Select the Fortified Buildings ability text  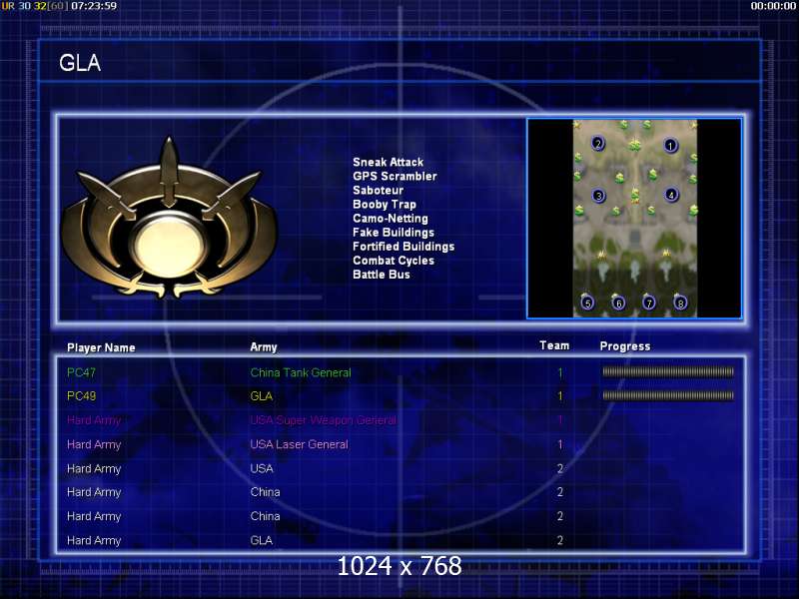point(403,247)
